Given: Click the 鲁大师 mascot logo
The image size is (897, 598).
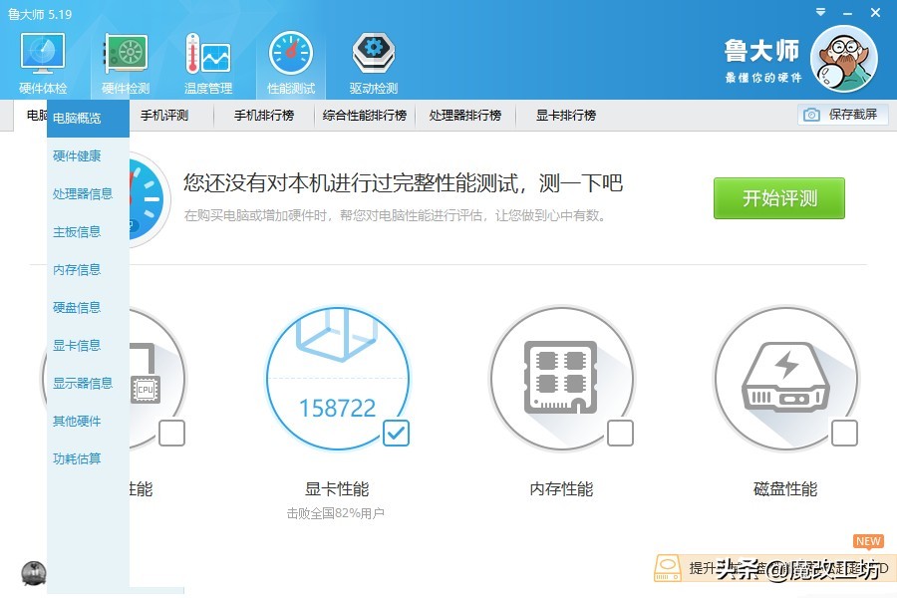Looking at the screenshot, I should point(843,60).
